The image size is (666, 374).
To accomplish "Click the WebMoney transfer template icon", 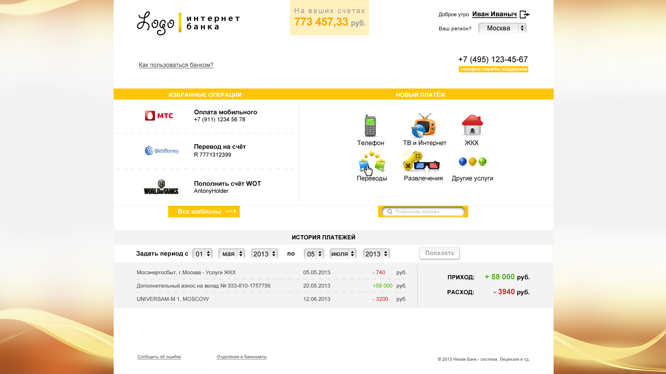I will tap(162, 151).
